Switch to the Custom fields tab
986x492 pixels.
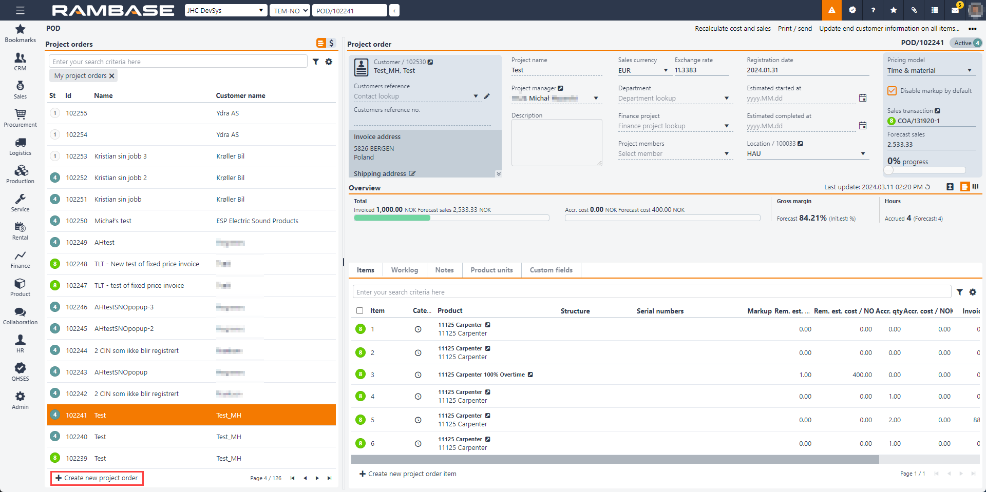[551, 270]
